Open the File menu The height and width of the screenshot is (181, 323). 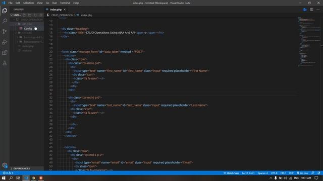tap(10, 3)
